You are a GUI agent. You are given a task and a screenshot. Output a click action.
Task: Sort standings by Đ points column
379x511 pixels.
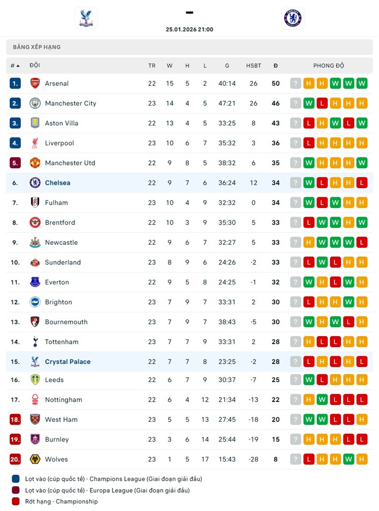tap(276, 66)
